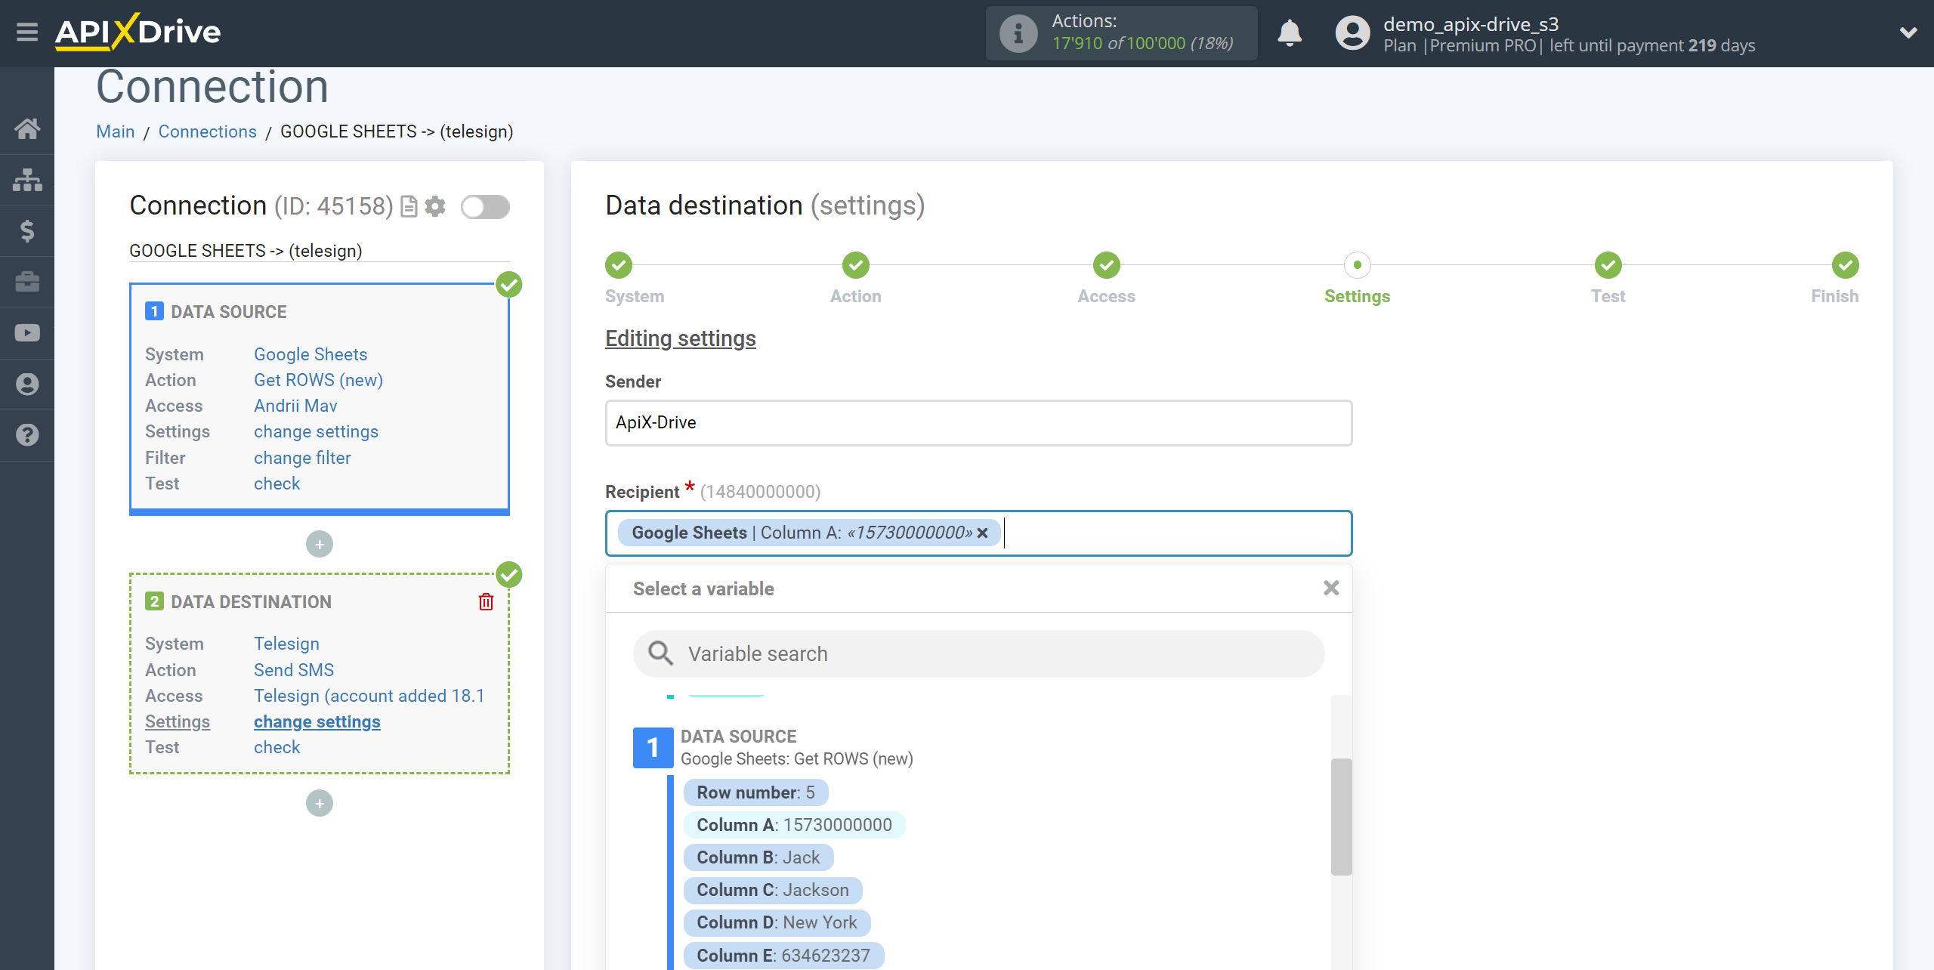Click the variable list scrollbar thumb
This screenshot has height=970, width=1934.
coord(1341,817)
